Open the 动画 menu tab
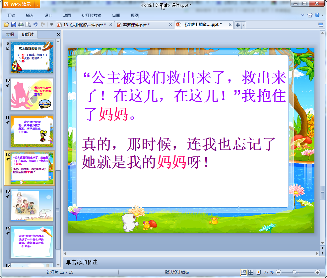327x278 pixels. click(67, 16)
